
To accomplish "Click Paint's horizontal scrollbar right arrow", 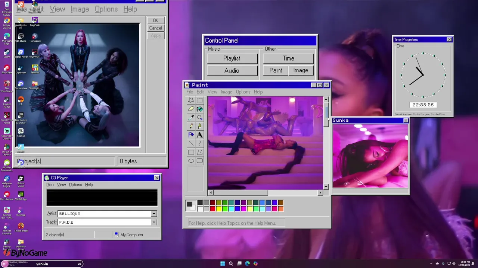I will (x=320, y=192).
